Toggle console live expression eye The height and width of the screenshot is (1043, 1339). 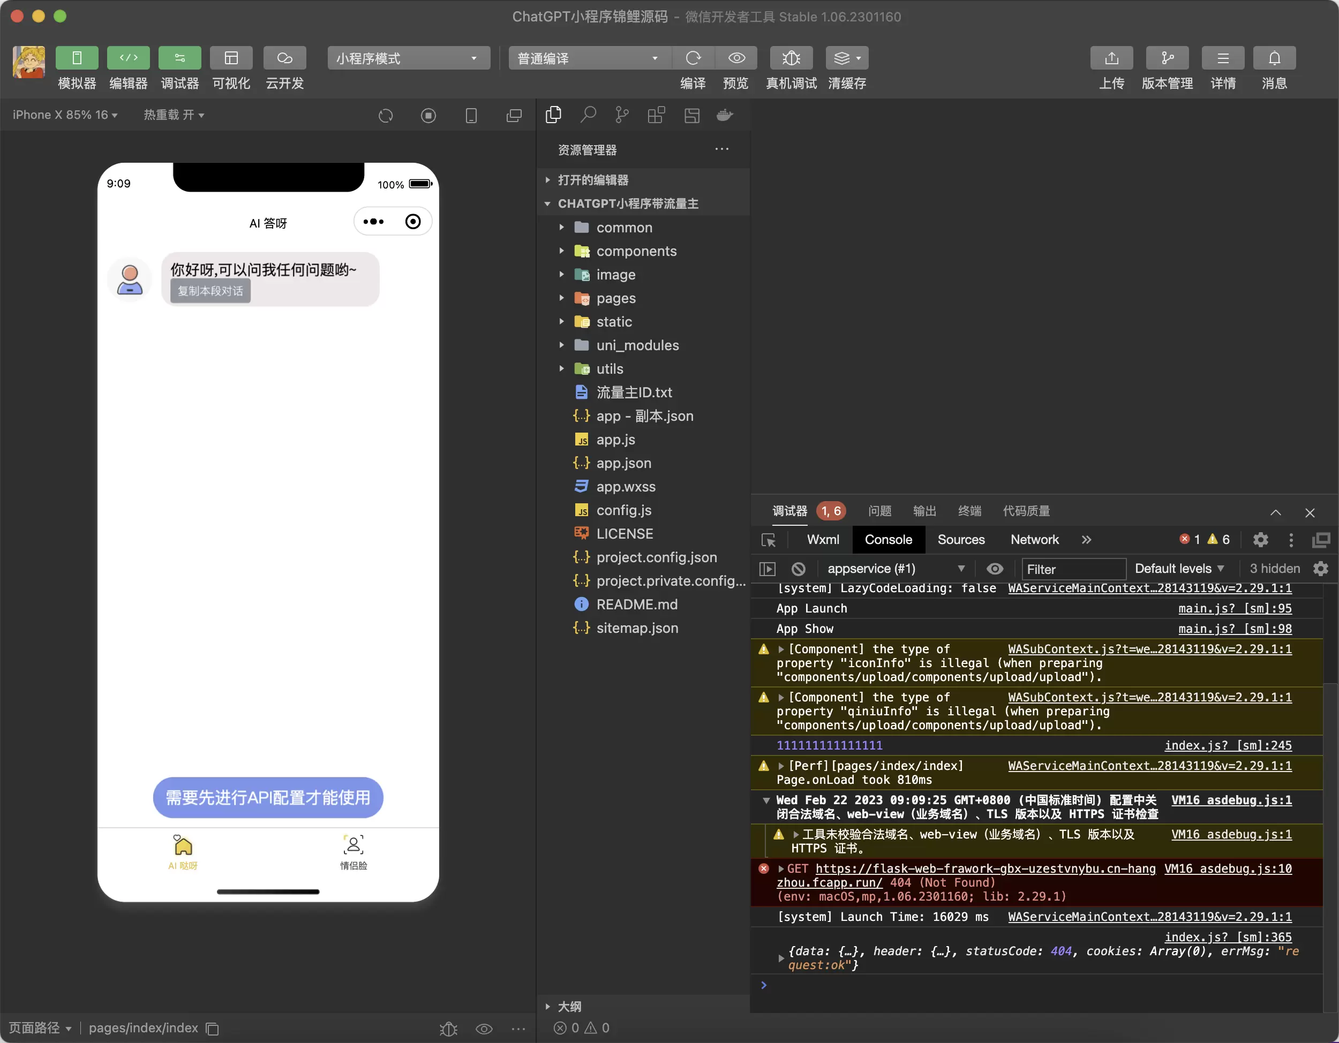[995, 569]
